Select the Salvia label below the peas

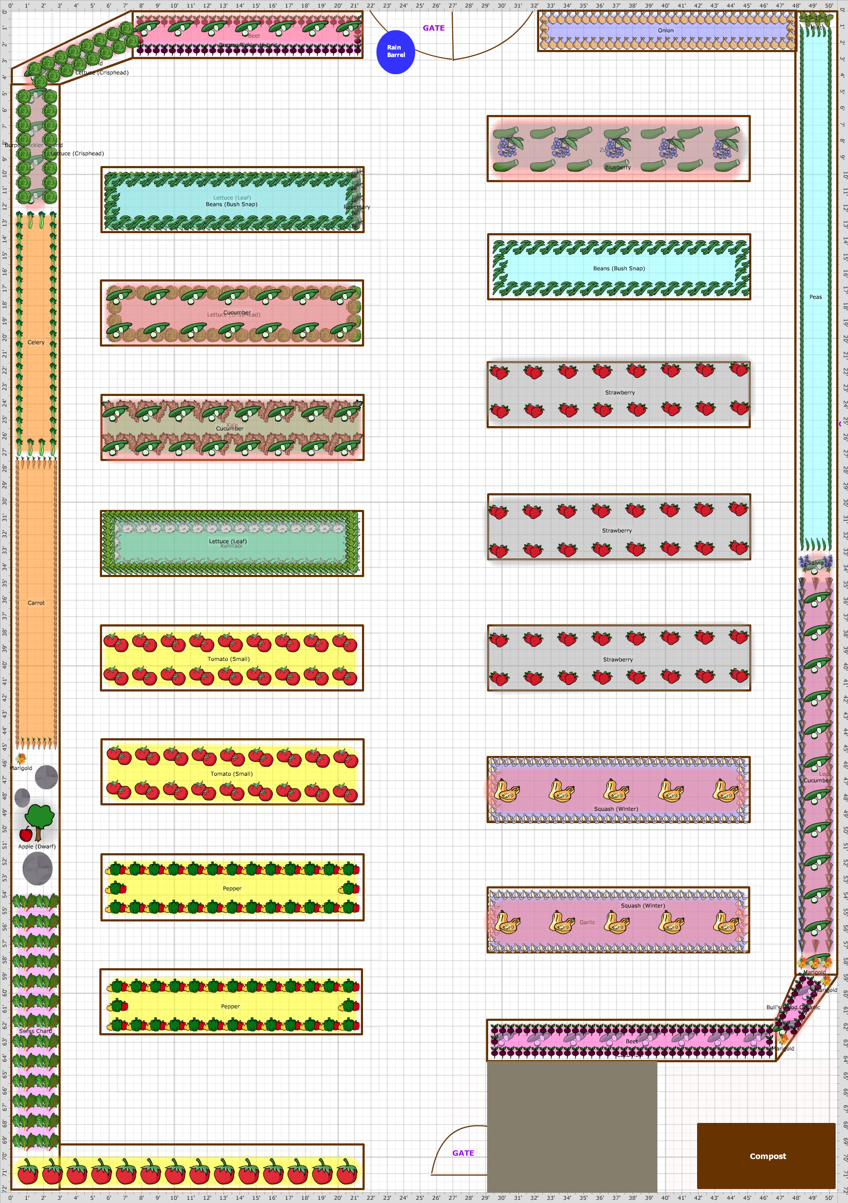[815, 563]
